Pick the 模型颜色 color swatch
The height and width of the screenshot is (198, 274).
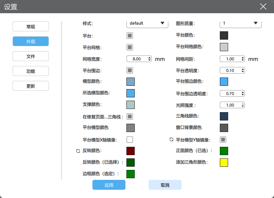coord(130,82)
